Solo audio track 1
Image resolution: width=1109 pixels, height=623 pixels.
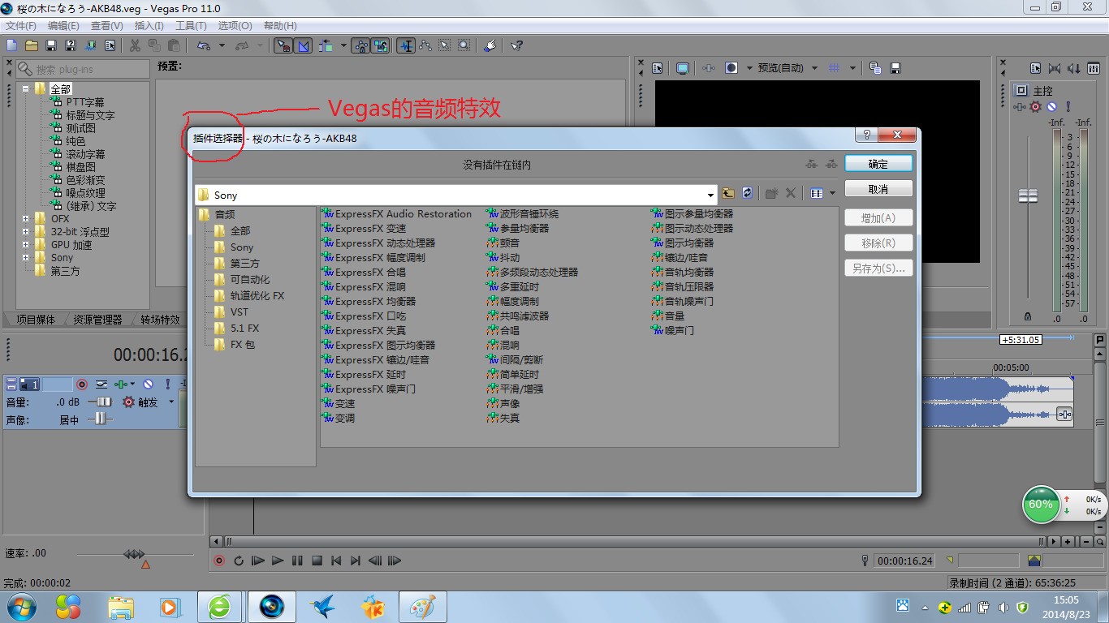(x=168, y=385)
